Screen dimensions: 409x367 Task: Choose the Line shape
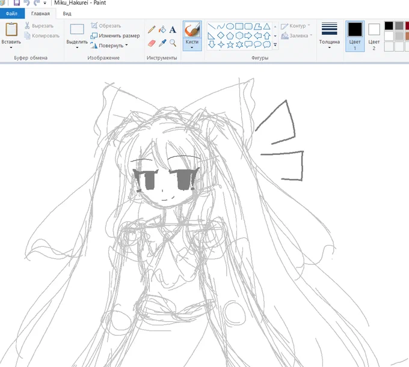212,26
